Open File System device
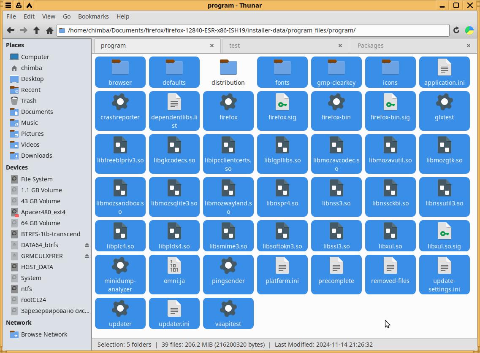The image size is (480, 353). 47,179
